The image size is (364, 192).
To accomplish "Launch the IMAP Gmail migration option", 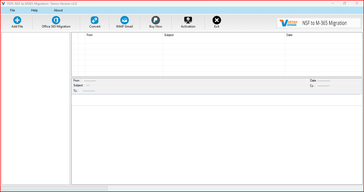I will (124, 20).
